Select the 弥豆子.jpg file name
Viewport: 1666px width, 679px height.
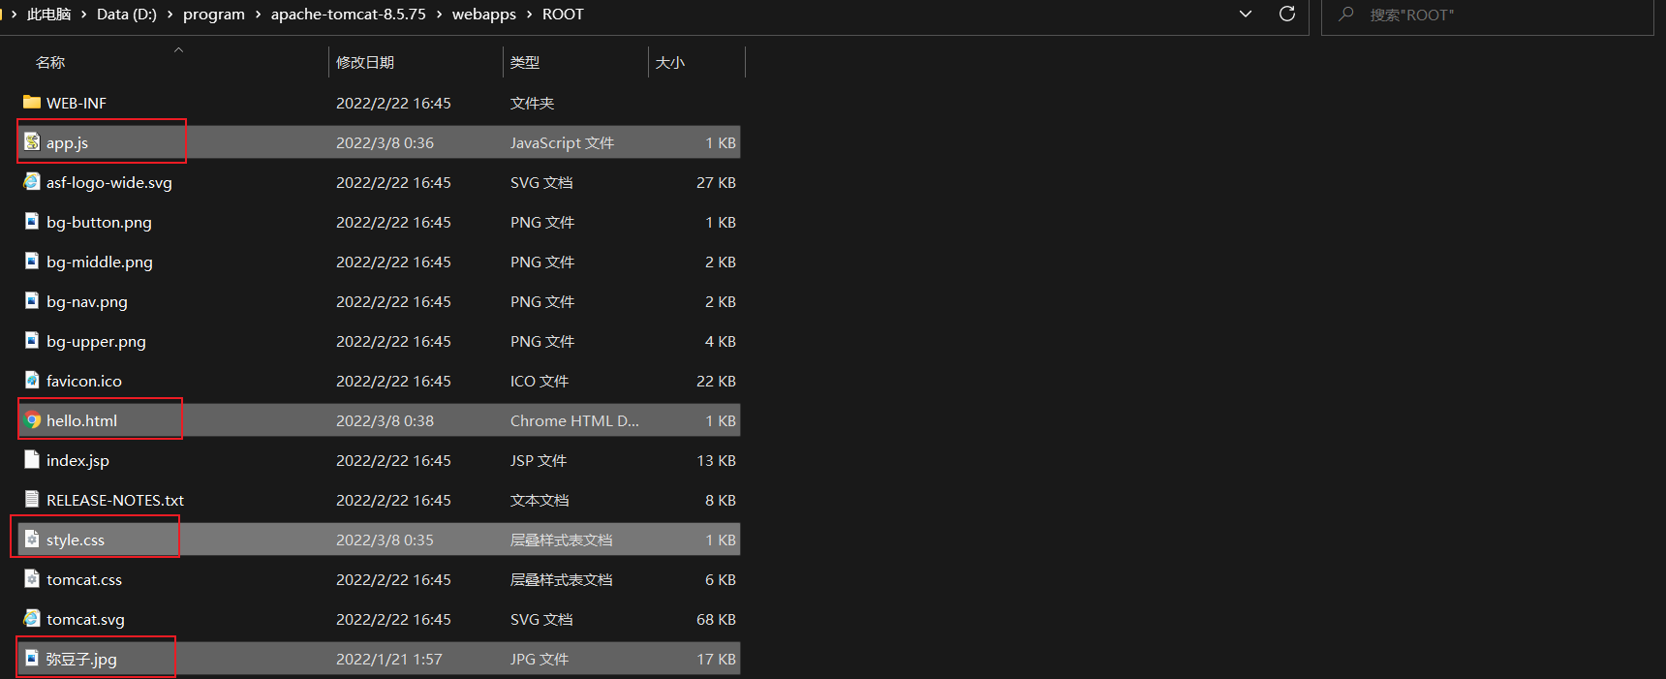tap(81, 659)
